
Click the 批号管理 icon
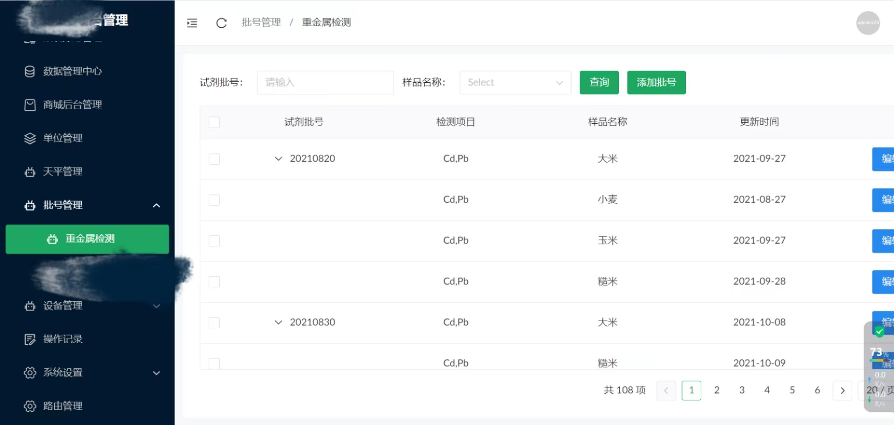(30, 205)
